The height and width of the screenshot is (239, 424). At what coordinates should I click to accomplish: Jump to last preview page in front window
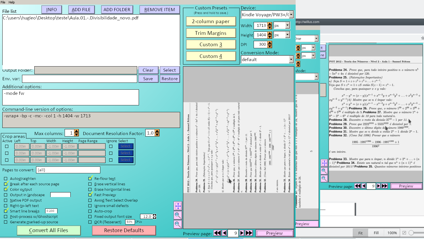tap(249, 233)
